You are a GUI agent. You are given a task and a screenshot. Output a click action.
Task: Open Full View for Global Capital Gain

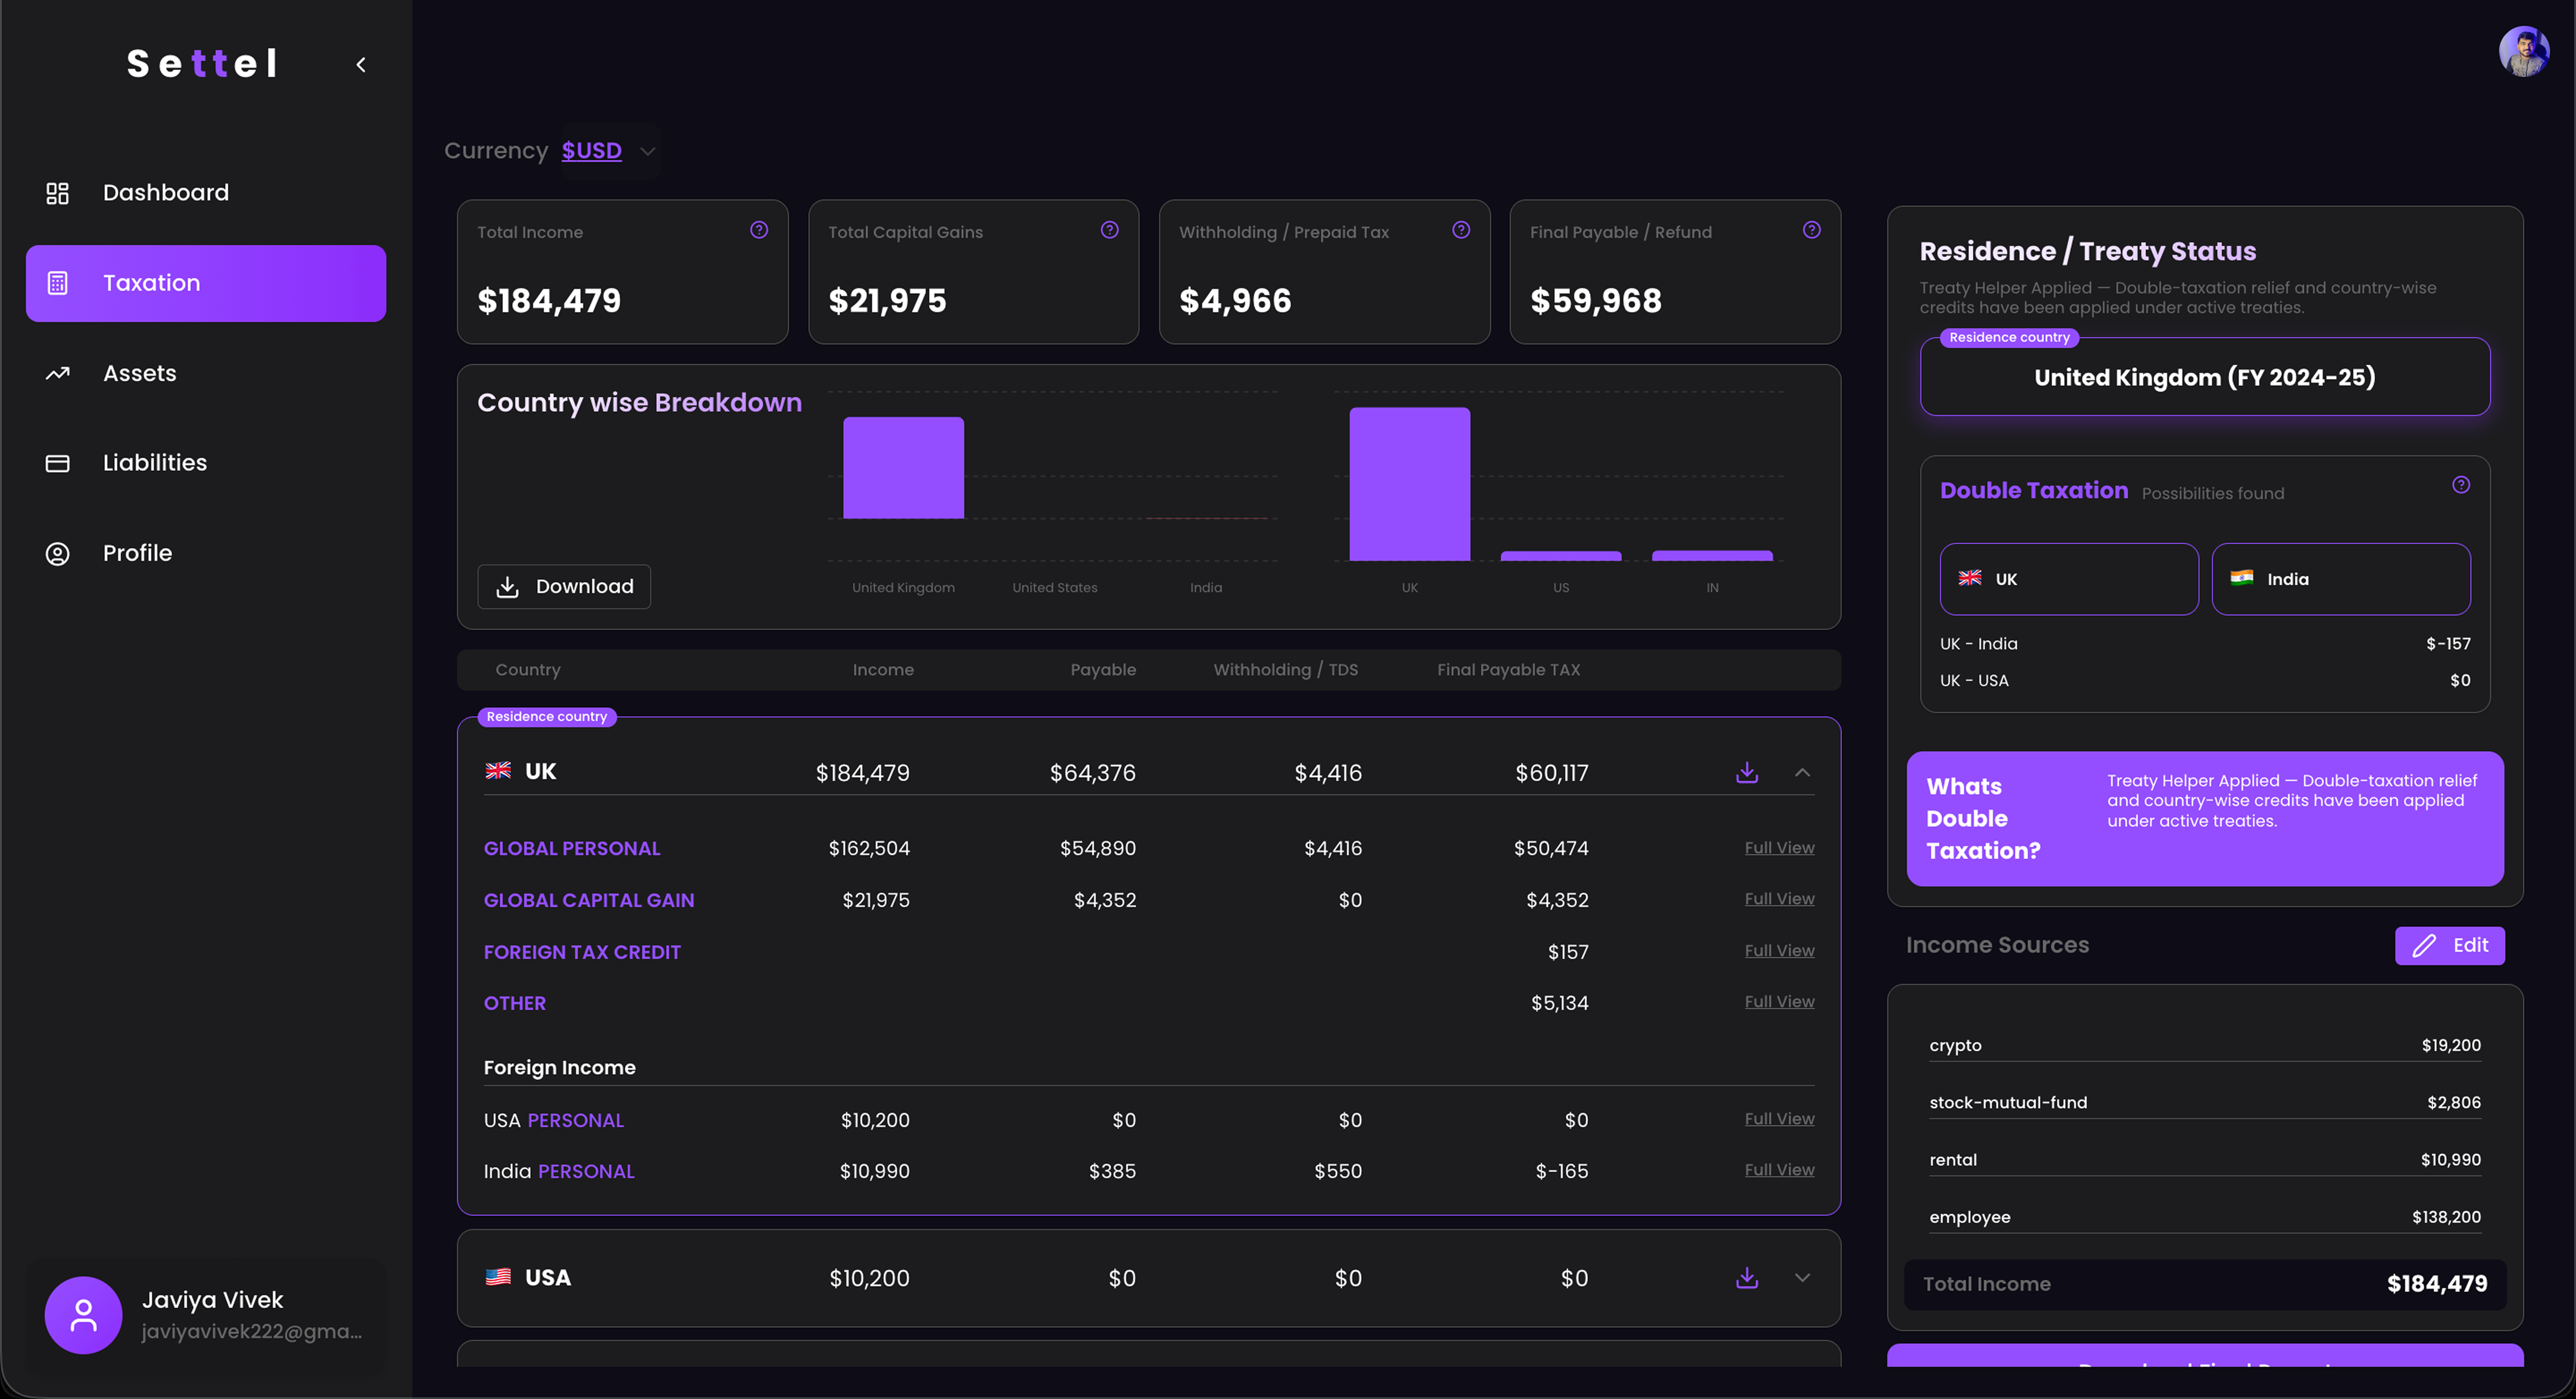pos(1779,899)
